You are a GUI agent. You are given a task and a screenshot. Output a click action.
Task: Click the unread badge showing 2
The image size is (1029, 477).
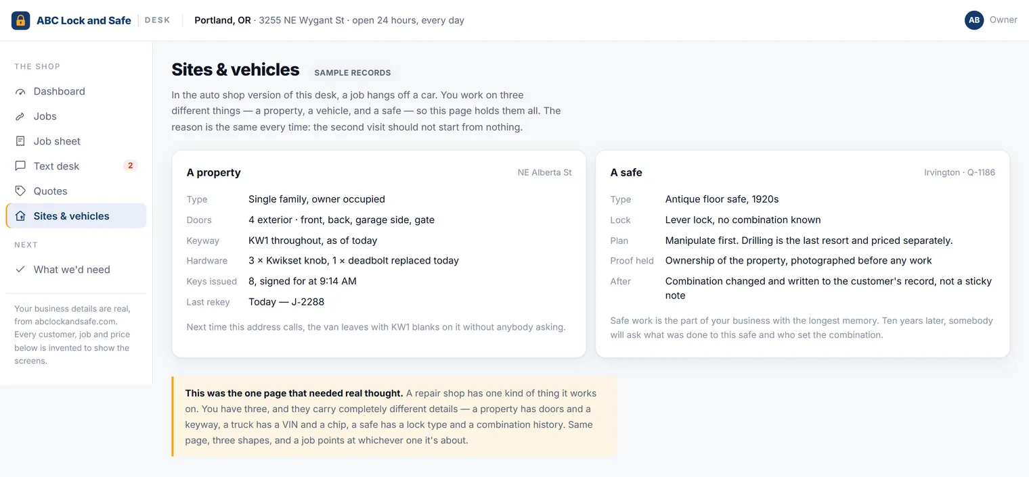tap(130, 166)
